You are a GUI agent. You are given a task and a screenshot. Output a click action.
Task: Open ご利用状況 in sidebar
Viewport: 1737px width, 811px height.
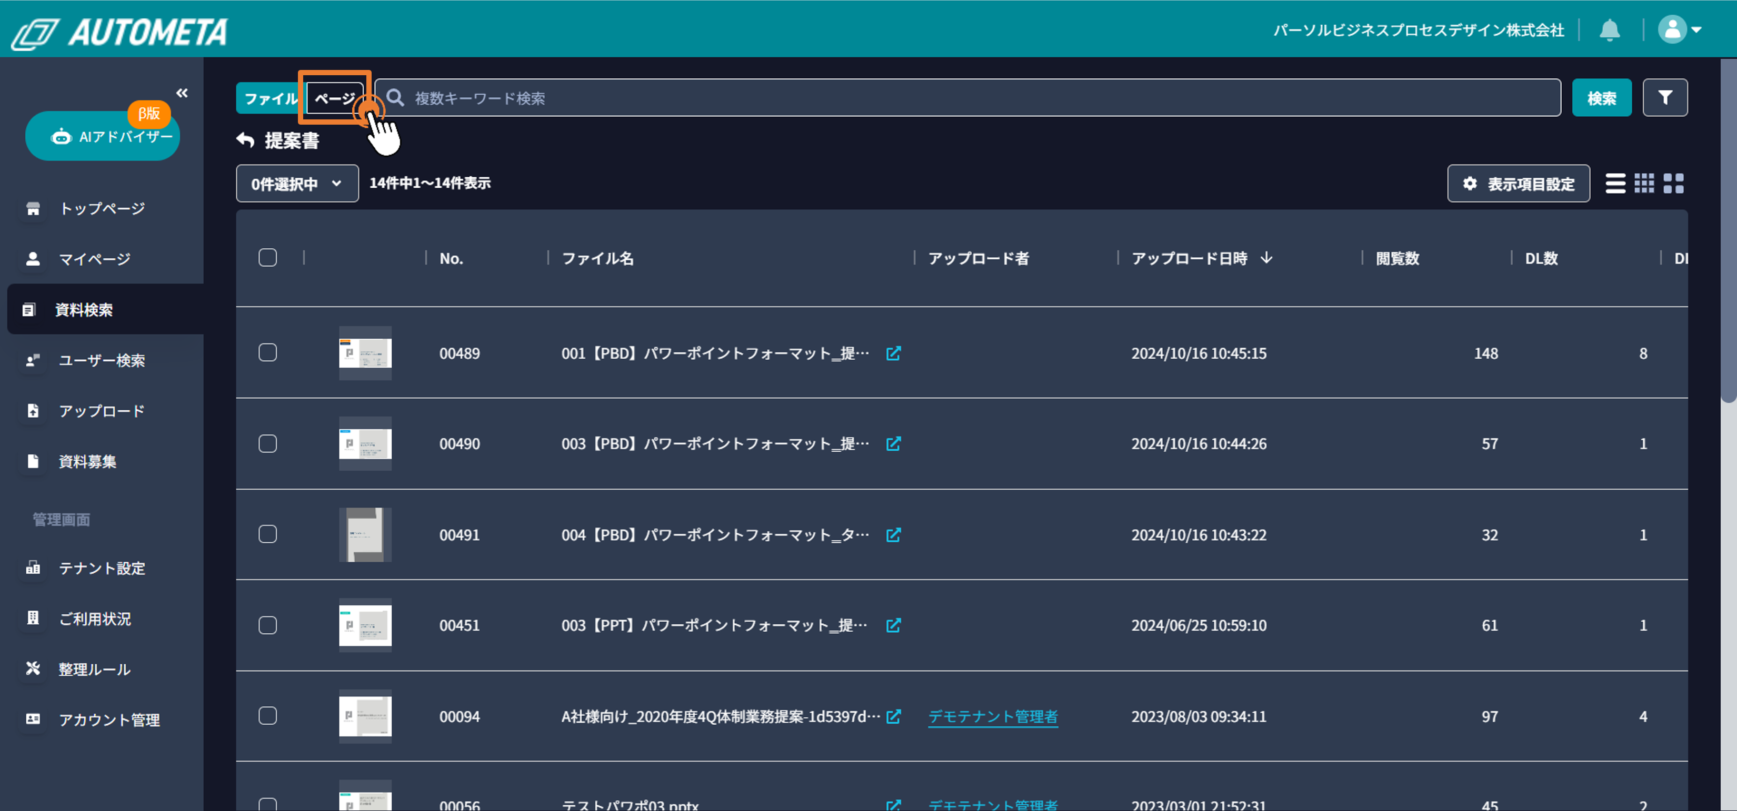pos(94,619)
